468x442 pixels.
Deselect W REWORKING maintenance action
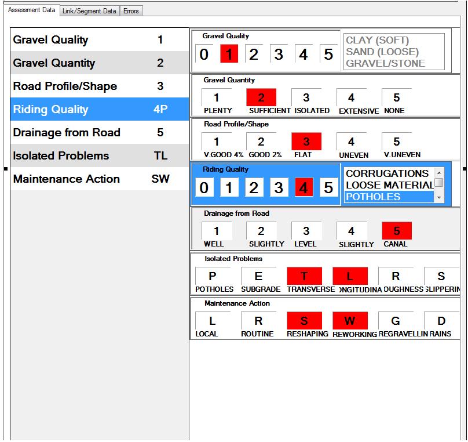click(x=350, y=321)
